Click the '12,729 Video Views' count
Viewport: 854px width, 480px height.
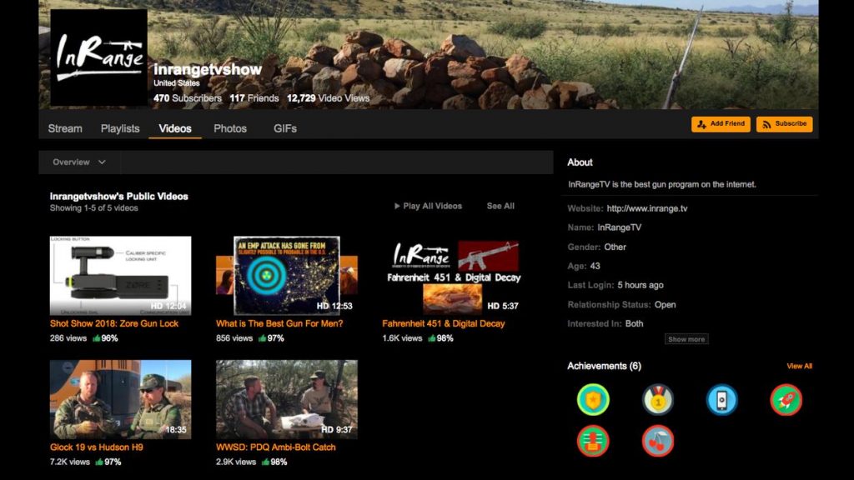pyautogui.click(x=328, y=98)
